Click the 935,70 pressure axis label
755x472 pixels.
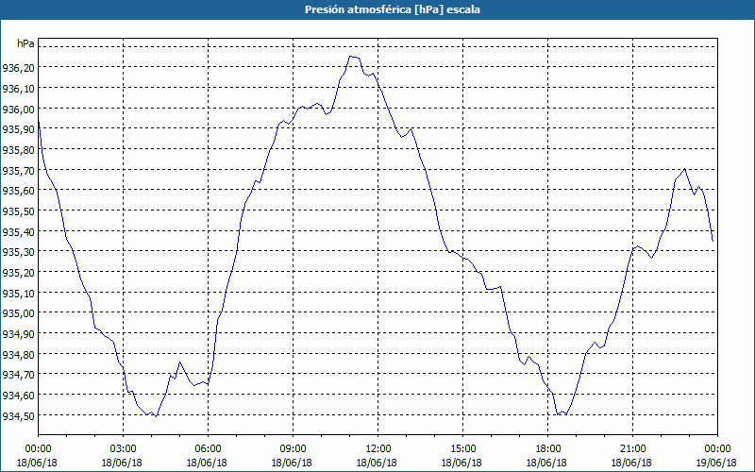tap(19, 171)
